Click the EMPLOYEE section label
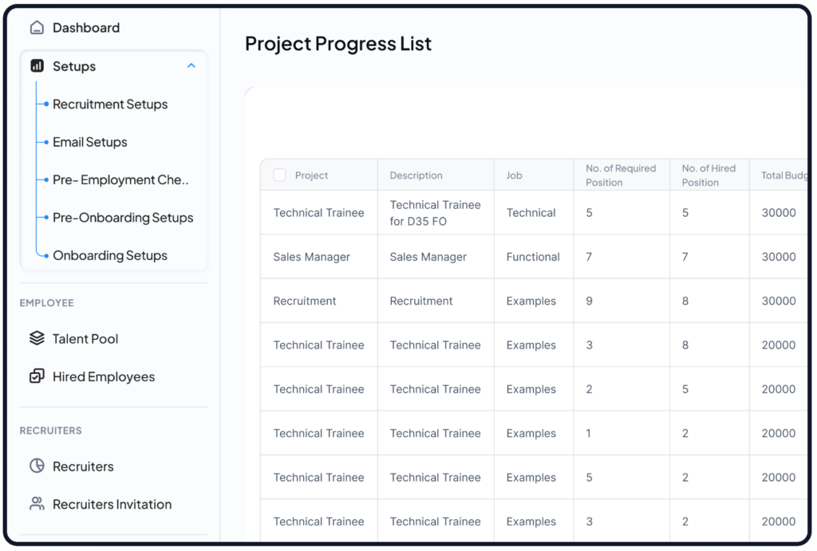Viewport: 817px width, 551px height. tap(47, 303)
